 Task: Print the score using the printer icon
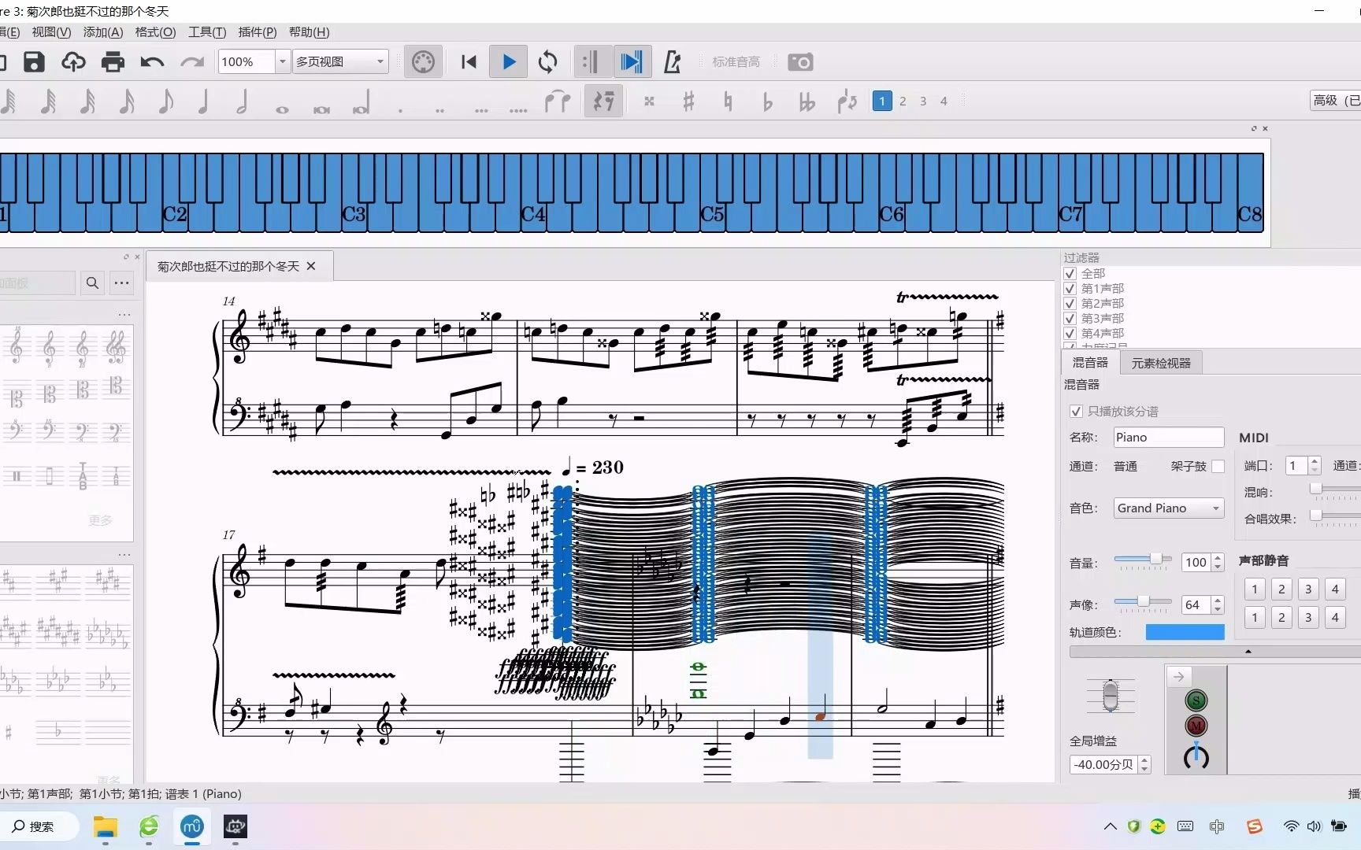click(113, 62)
